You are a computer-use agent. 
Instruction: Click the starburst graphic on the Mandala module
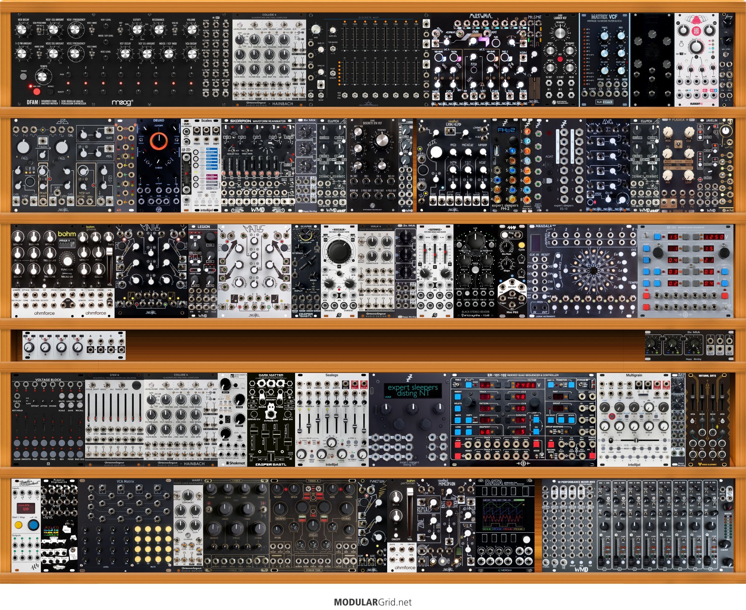click(593, 271)
